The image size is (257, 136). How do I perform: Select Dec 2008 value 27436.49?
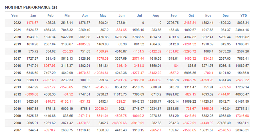pyautogui.click(x=224, y=123)
